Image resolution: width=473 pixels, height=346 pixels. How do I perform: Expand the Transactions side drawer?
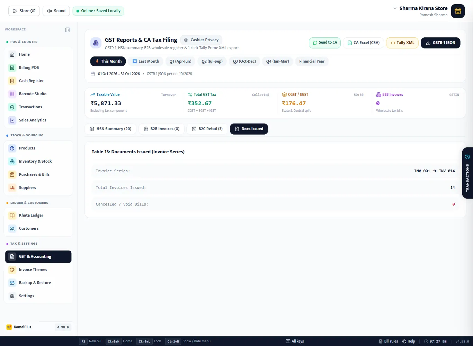tap(467, 173)
